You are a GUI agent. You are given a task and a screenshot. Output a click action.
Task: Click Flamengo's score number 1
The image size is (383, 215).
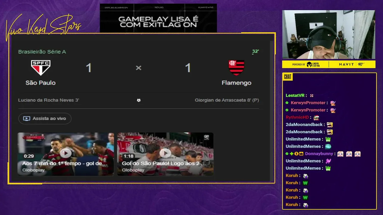(x=188, y=68)
